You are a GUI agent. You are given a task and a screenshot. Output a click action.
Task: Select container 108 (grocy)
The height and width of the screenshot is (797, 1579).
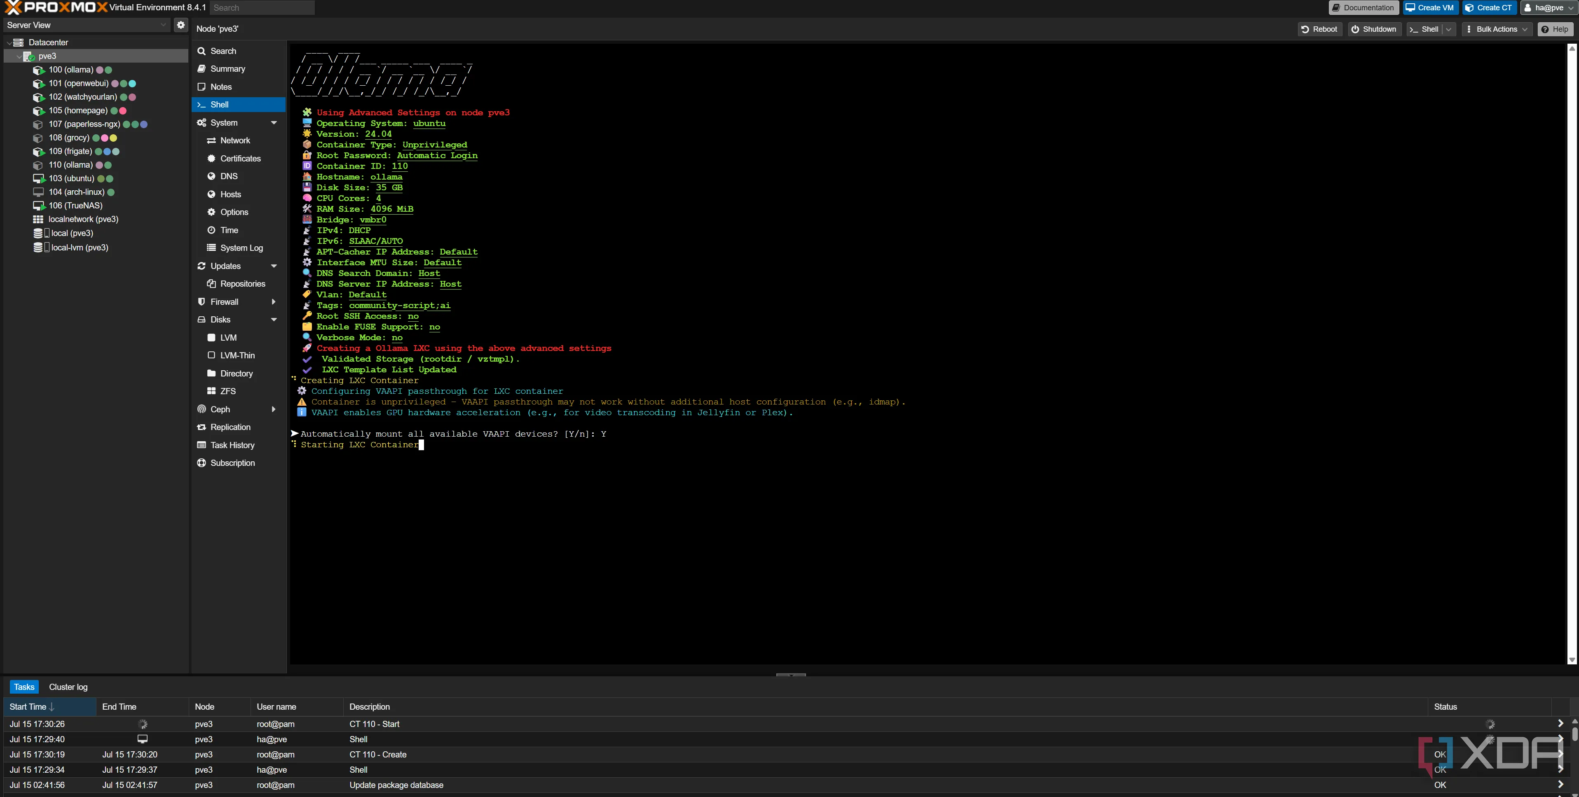tap(69, 138)
